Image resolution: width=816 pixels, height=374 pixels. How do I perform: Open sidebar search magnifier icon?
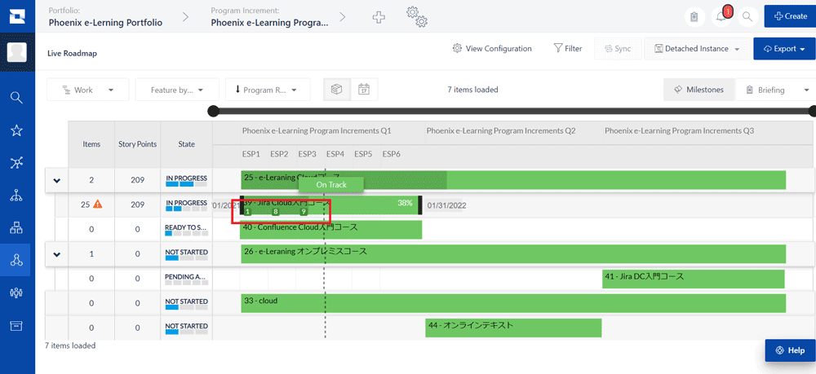(x=16, y=98)
